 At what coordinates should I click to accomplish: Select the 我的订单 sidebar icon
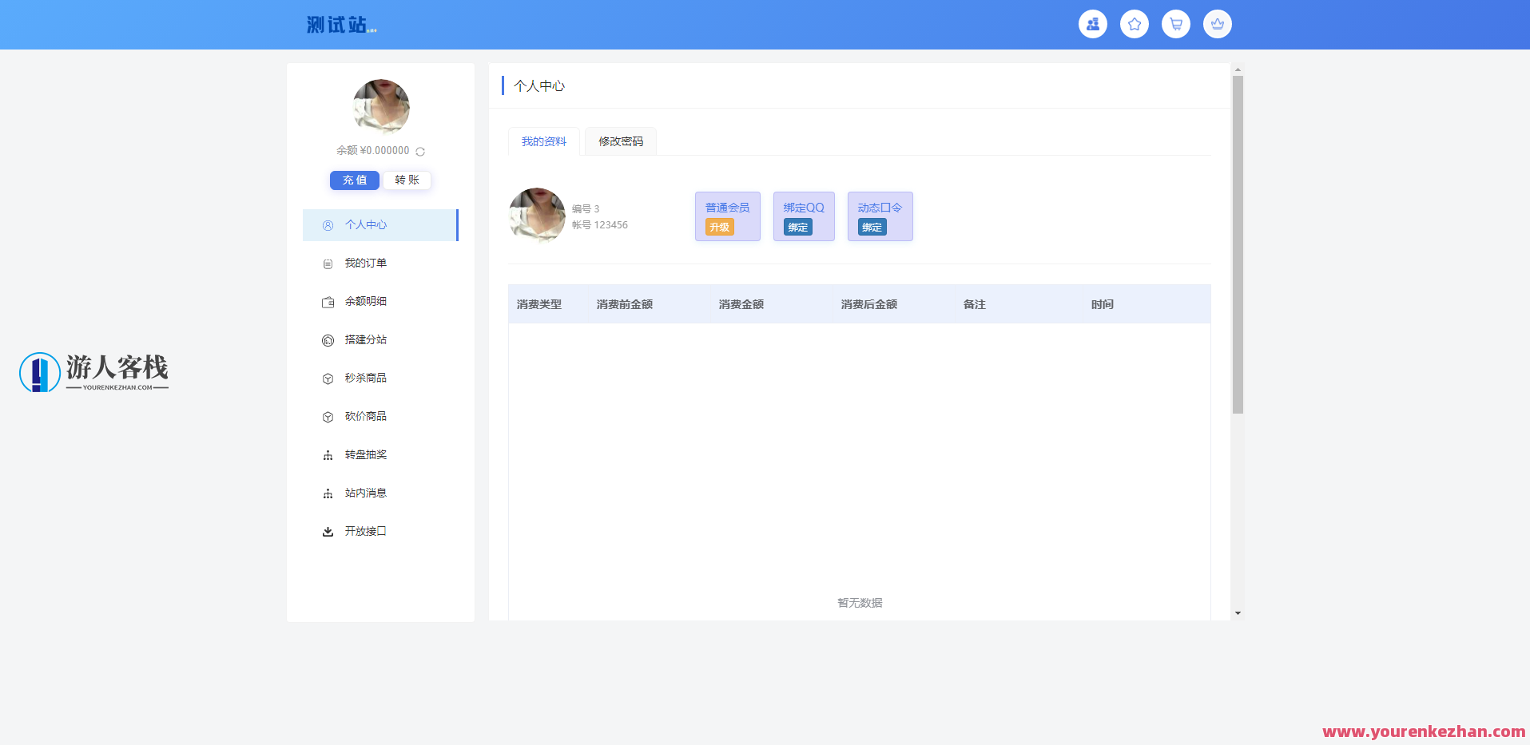[x=328, y=263]
